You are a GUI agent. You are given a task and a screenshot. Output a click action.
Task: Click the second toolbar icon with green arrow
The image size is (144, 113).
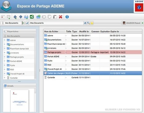[8, 17]
